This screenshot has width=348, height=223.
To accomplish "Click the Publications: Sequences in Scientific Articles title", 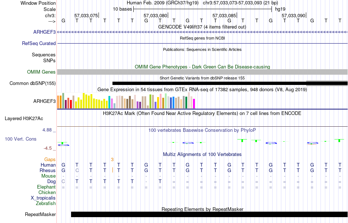I will [202, 49].
